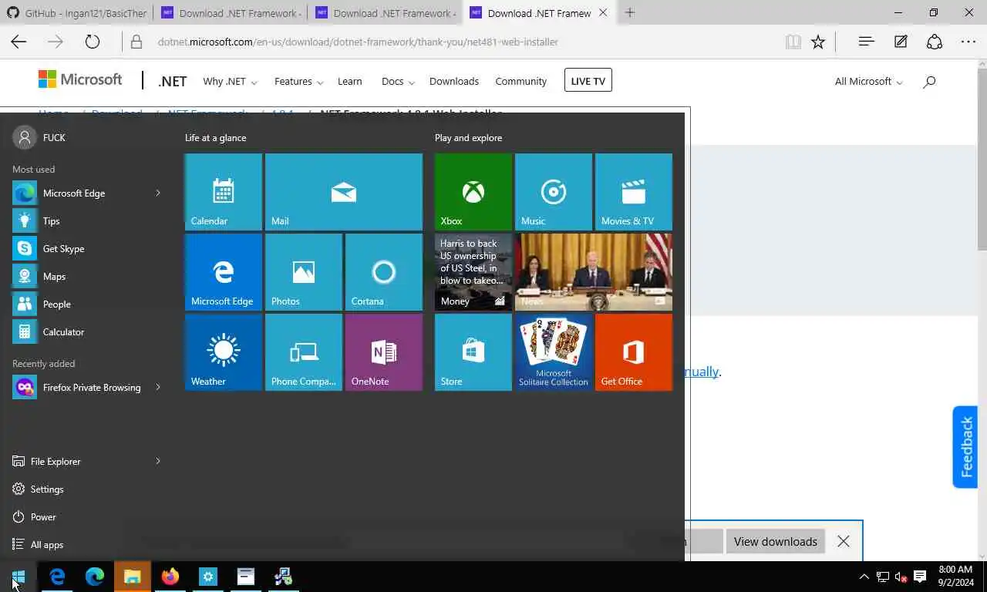Open the Weather tile
The height and width of the screenshot is (592, 987).
(x=224, y=352)
